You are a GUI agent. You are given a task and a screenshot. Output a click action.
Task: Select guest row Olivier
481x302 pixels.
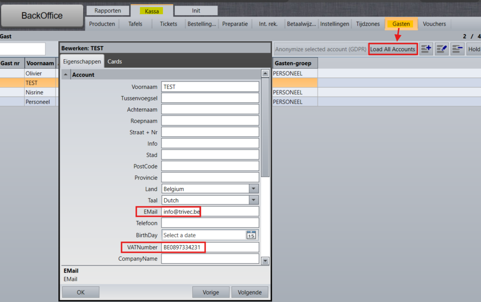click(x=34, y=73)
